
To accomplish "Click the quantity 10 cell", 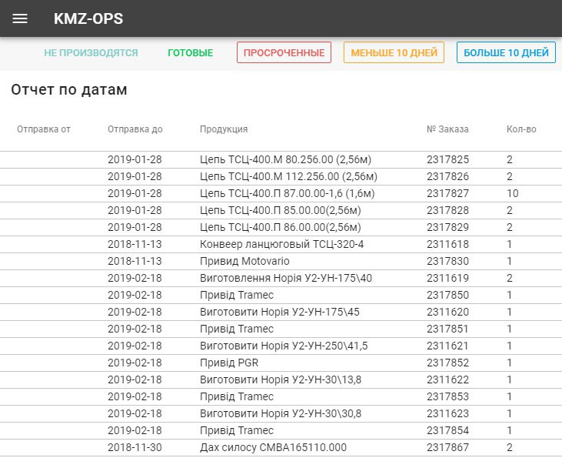I will [513, 193].
